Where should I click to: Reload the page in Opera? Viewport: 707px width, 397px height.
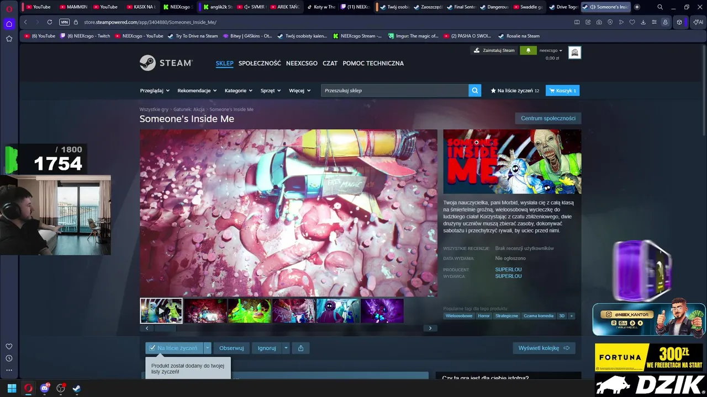[x=50, y=22]
